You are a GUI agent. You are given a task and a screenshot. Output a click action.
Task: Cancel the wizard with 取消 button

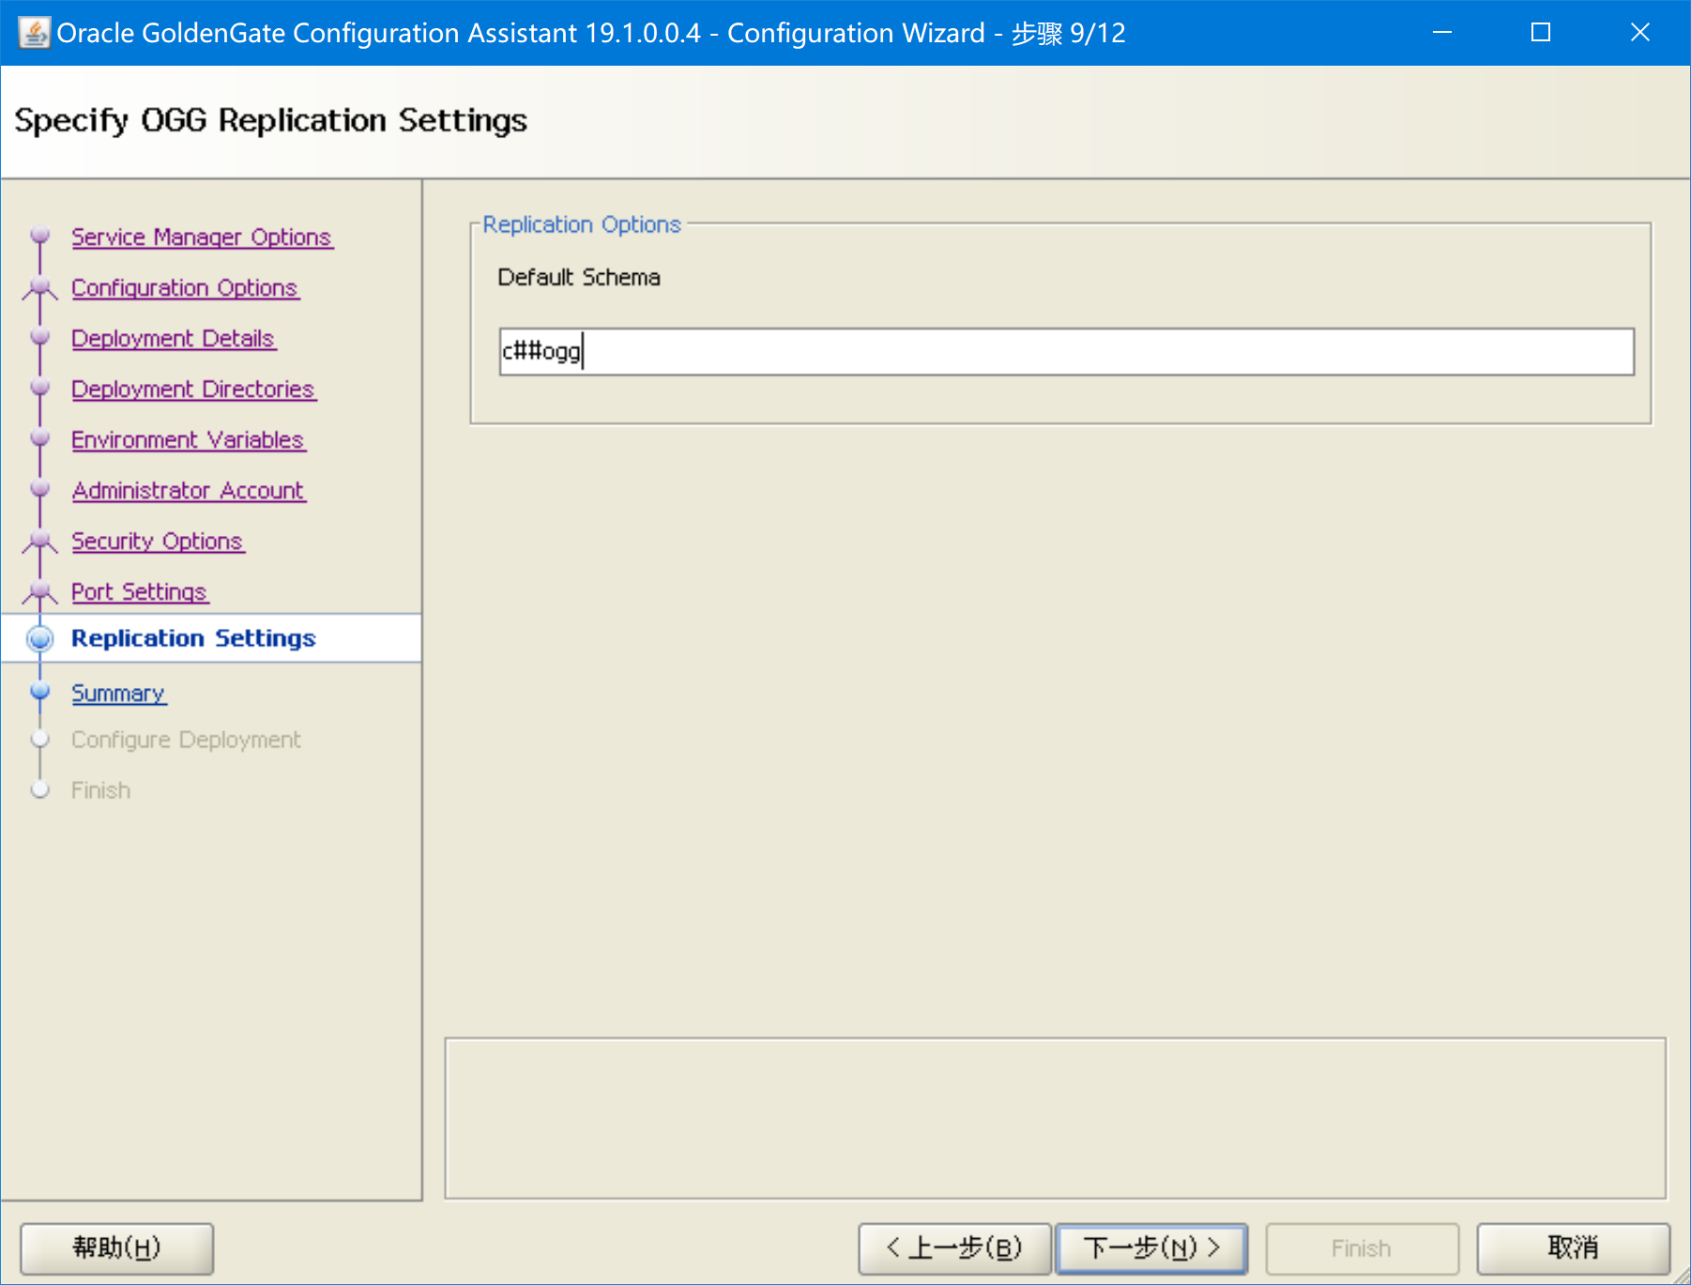(1573, 1248)
